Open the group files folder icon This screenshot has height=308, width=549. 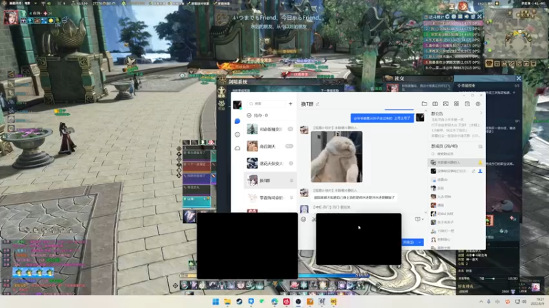pyautogui.click(x=424, y=104)
